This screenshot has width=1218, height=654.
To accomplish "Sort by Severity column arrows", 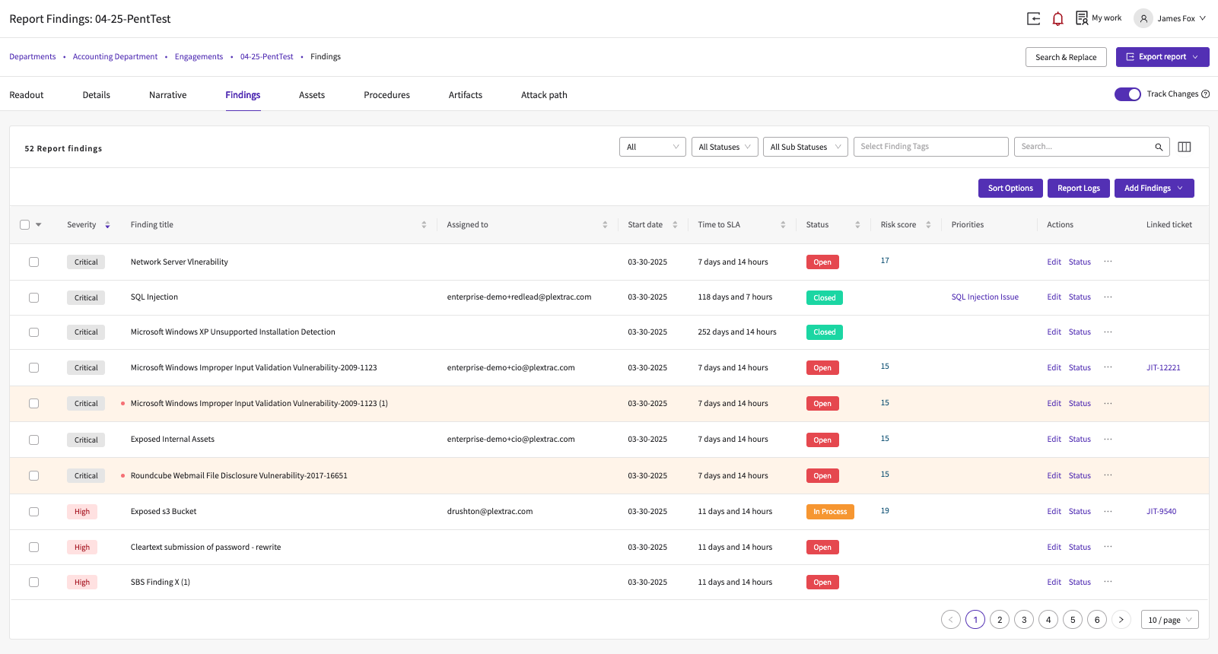I will [107, 225].
